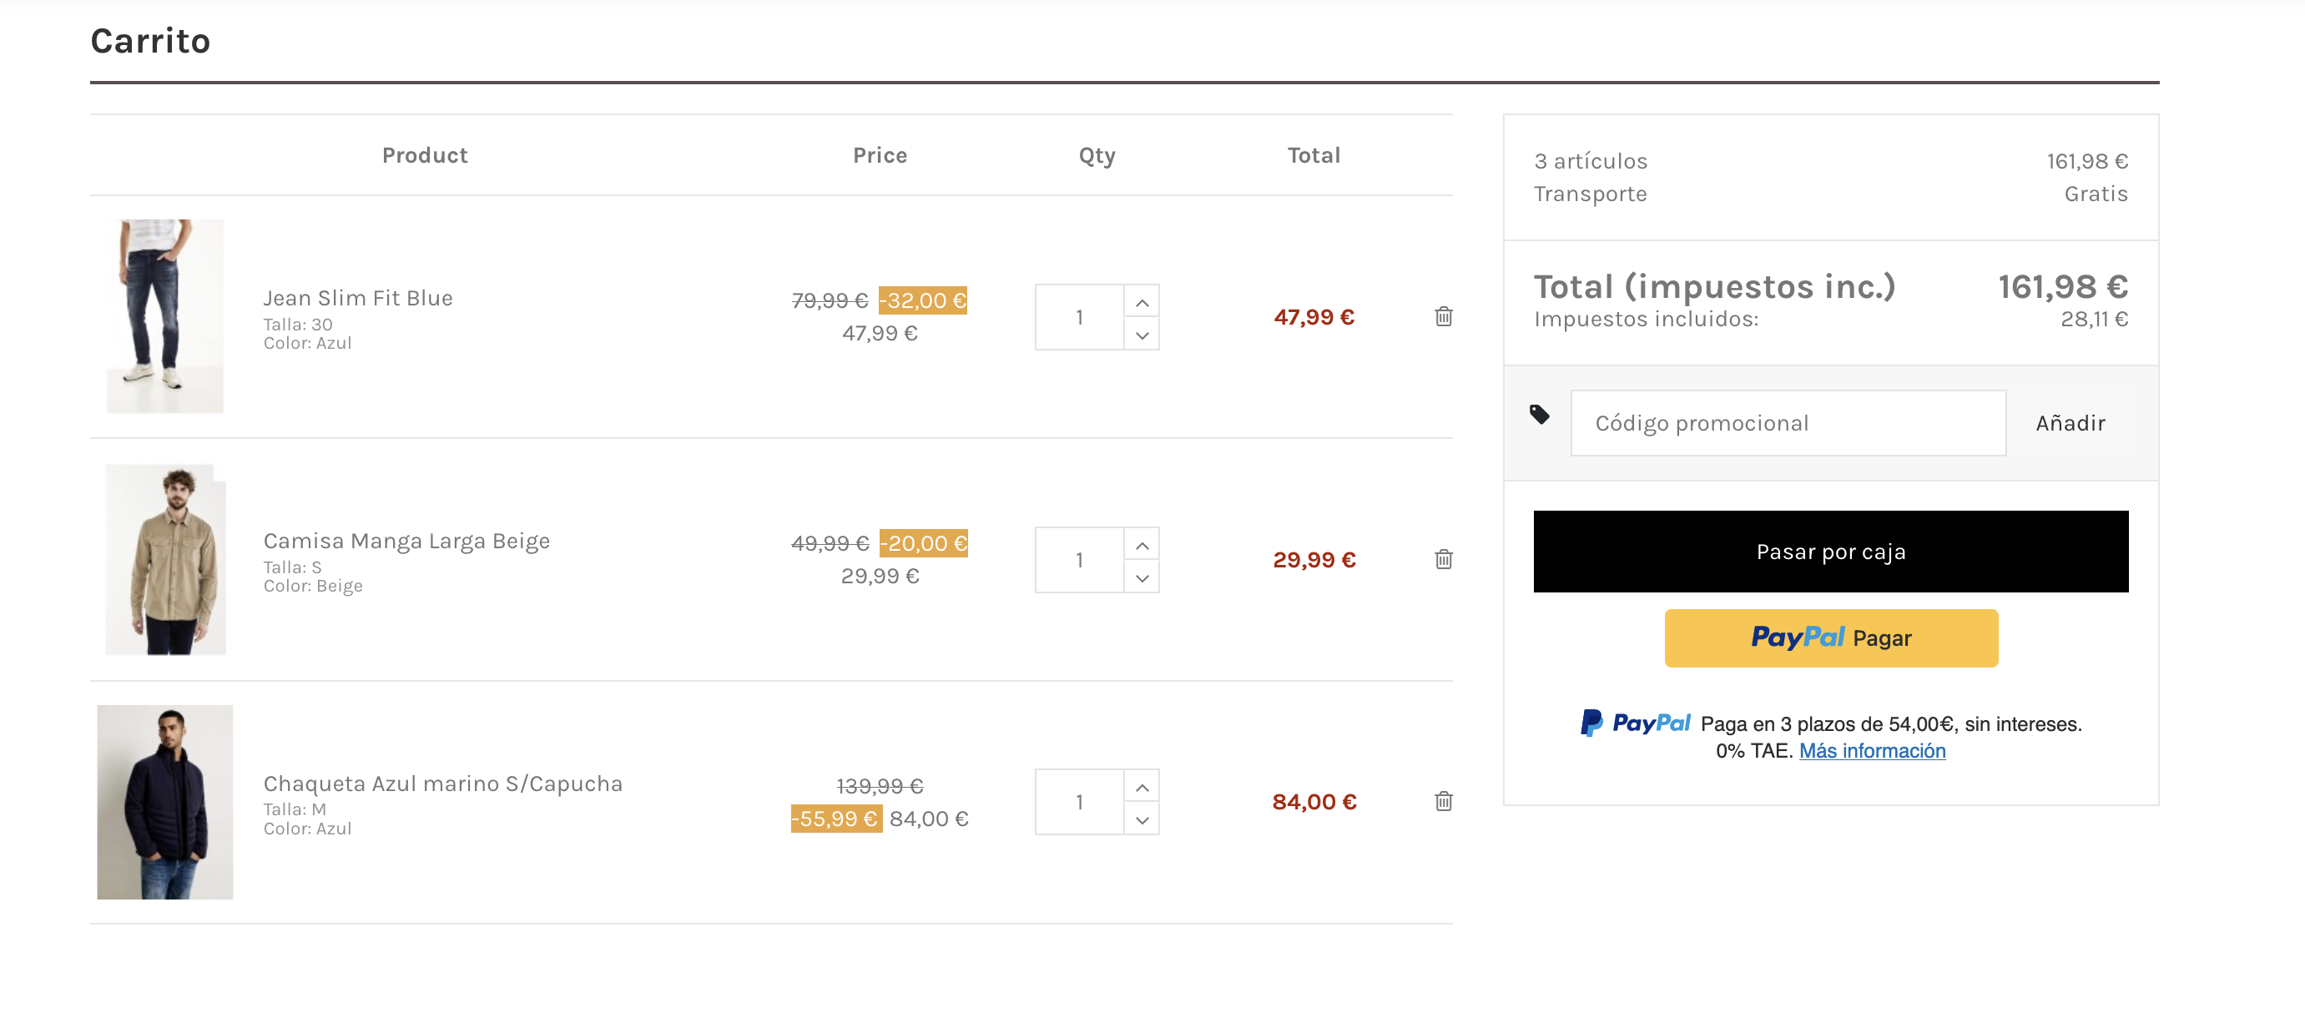Viewport: 2305px width, 1013px height.
Task: Open the Jean Slim Fit Blue thumbnail
Action: tap(164, 316)
